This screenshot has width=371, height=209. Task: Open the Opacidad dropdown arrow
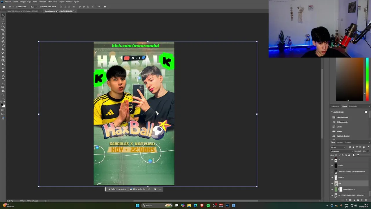pos(368,151)
